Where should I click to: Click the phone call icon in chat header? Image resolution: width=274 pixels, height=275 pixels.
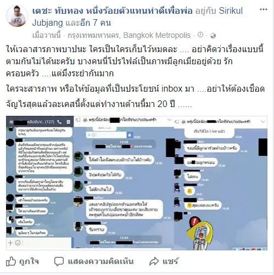pos(59,122)
